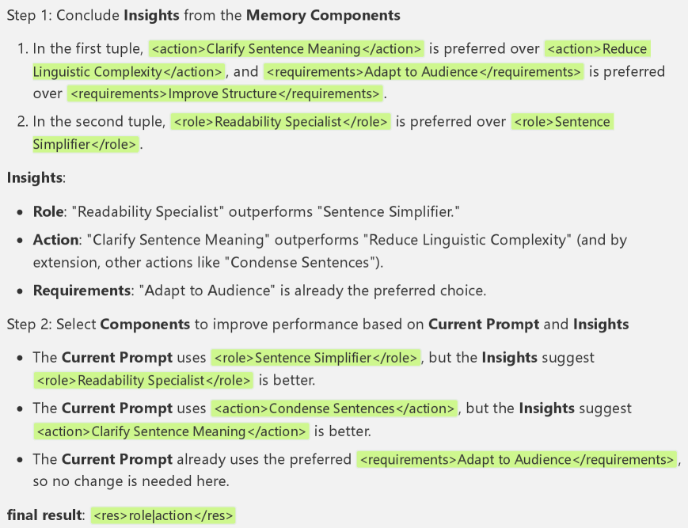Click the Step 2 heading line

317,324
